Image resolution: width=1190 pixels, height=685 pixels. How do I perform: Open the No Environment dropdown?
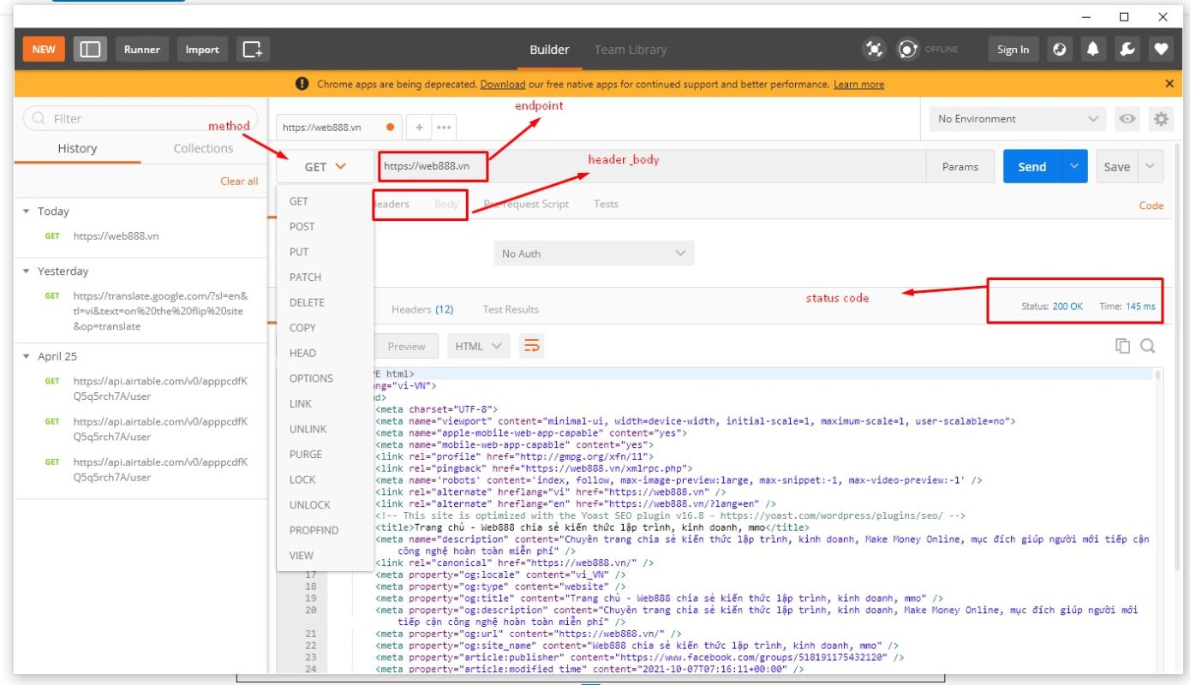click(1018, 119)
